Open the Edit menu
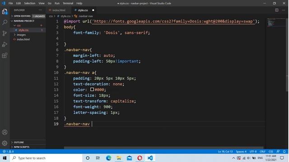 pos(19,3)
